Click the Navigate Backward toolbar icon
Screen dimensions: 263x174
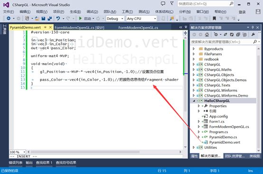pos(9,18)
